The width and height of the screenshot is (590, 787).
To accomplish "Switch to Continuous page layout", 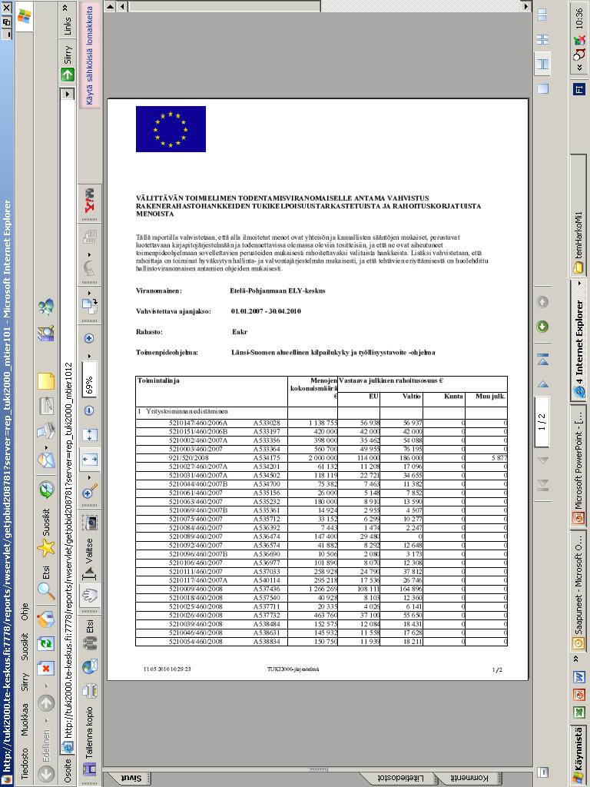I will [x=543, y=64].
